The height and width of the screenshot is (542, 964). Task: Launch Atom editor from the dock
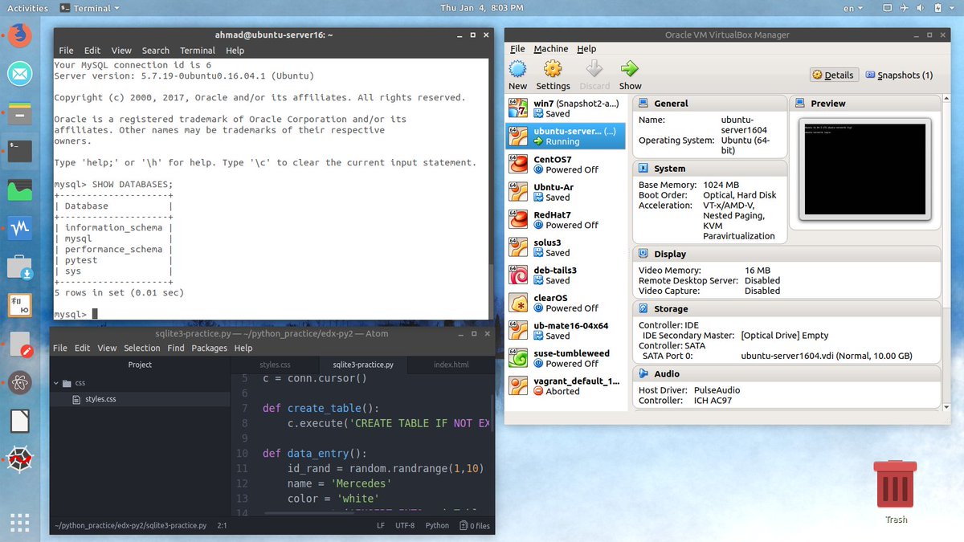(x=20, y=382)
